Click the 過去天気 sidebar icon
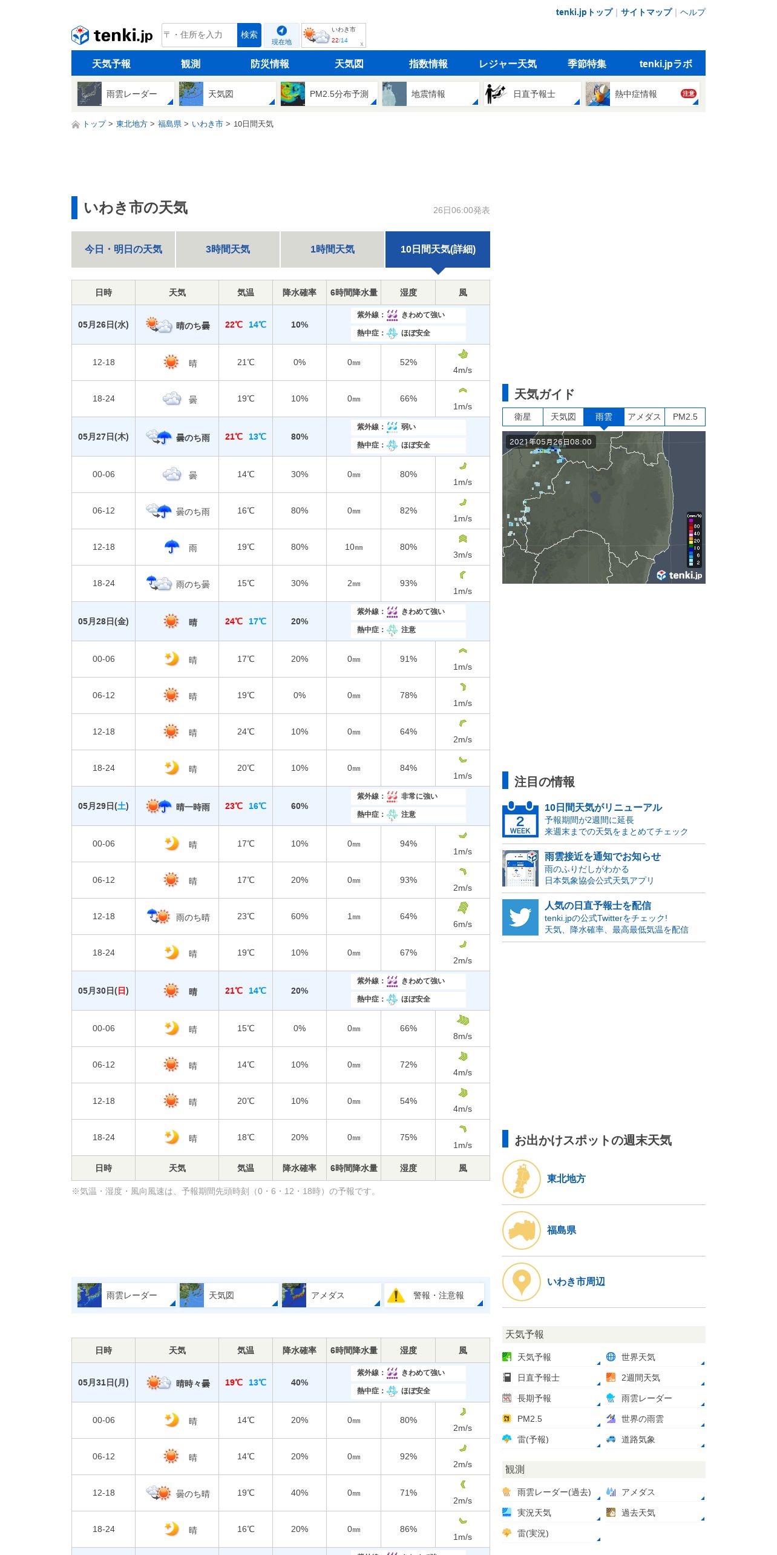This screenshot has width=777, height=1555. point(611,1513)
